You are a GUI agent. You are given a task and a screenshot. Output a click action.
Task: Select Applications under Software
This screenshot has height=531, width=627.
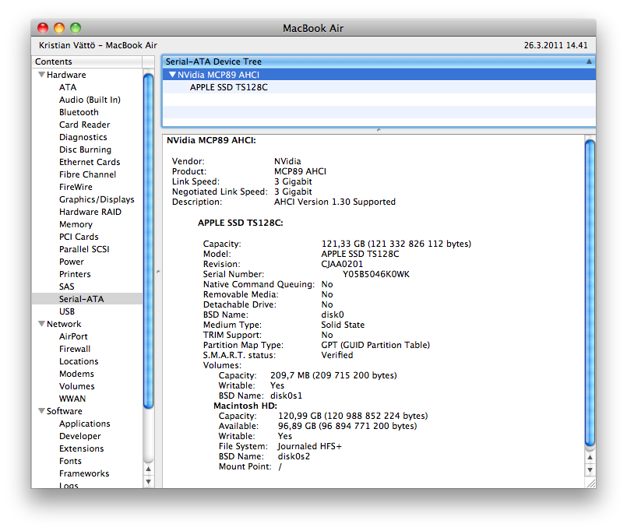pyautogui.click(x=85, y=424)
